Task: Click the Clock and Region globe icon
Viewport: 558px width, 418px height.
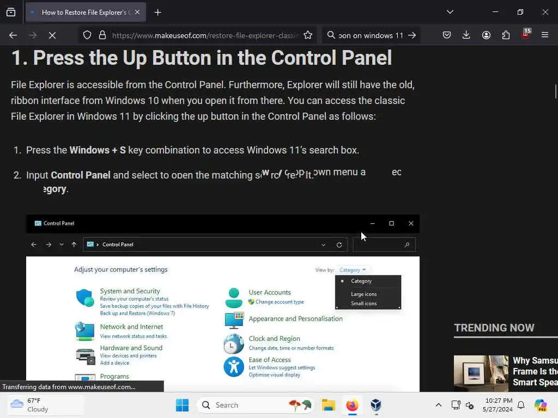Action: pos(233,344)
